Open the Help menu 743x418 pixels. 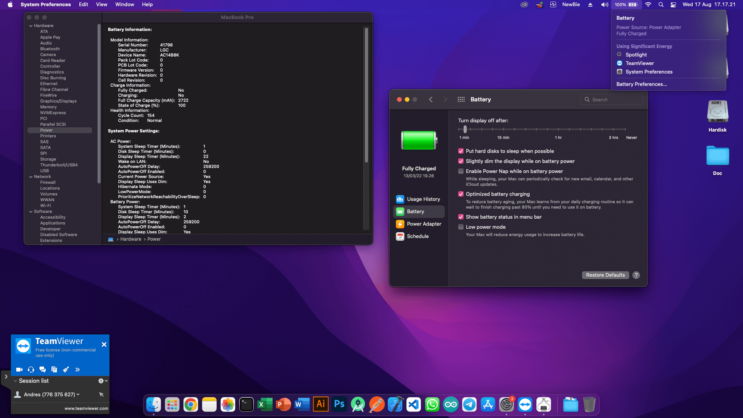click(x=147, y=5)
